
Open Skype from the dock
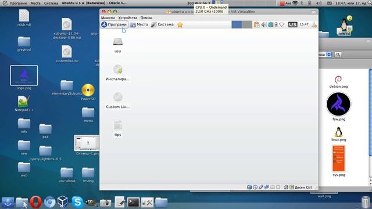pos(77,202)
